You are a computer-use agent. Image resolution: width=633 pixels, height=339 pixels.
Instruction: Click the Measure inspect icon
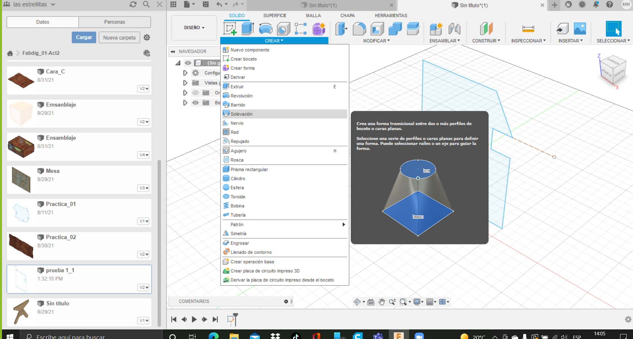click(528, 29)
